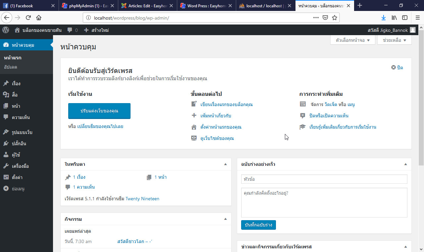The image size is (424, 252).
Task: Collapse the ฉบับร่างอย่างเร็ว panel
Action: pyautogui.click(x=405, y=164)
